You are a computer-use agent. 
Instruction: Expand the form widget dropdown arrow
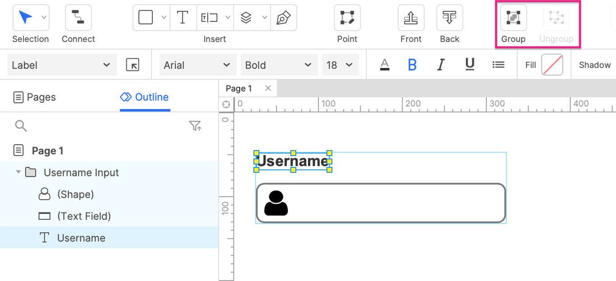tap(228, 18)
